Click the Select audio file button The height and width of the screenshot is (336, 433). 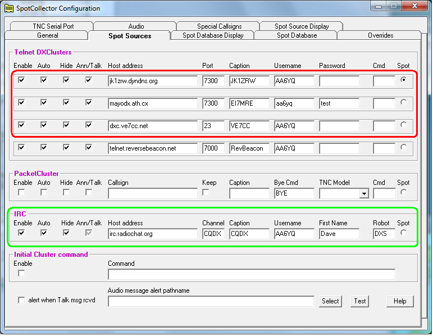point(330,301)
